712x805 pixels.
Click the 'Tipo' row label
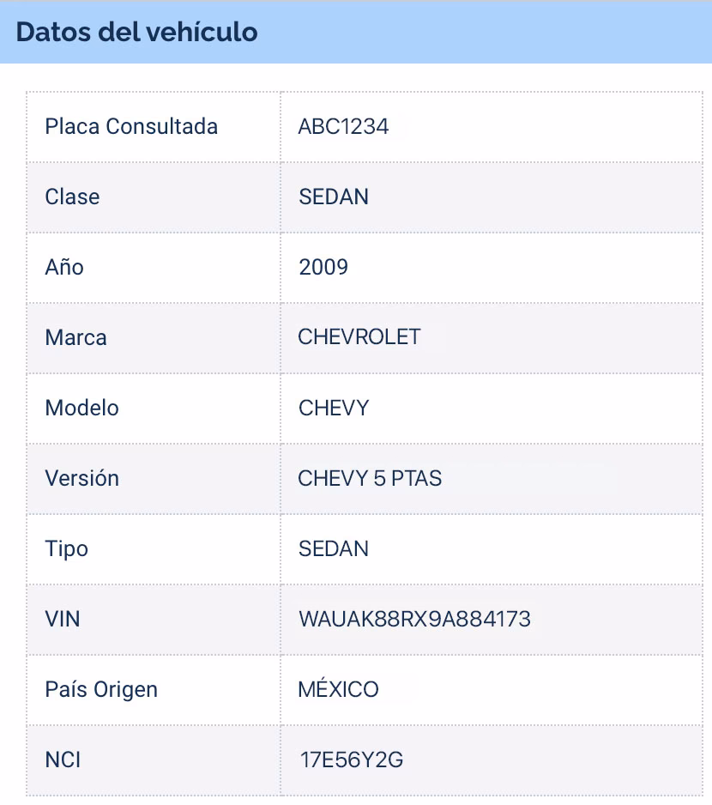pos(66,549)
